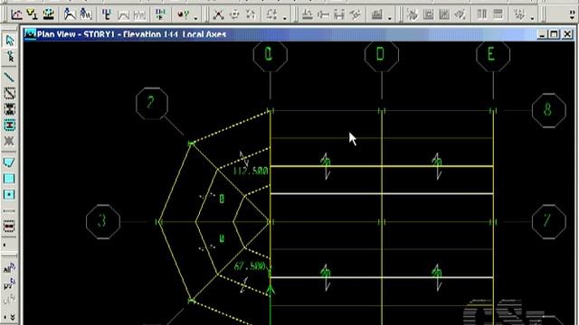579x325 pixels.
Task: Open dropdown arrow after the last design icon
Action: [532, 17]
